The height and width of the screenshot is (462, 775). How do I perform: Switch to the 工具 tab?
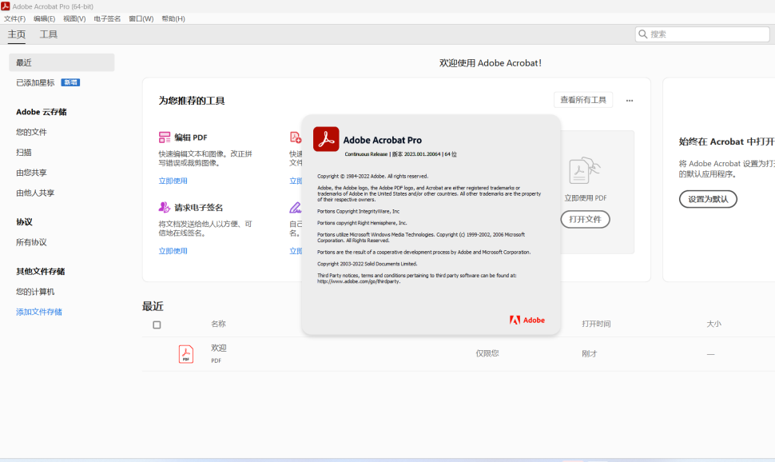tap(50, 34)
